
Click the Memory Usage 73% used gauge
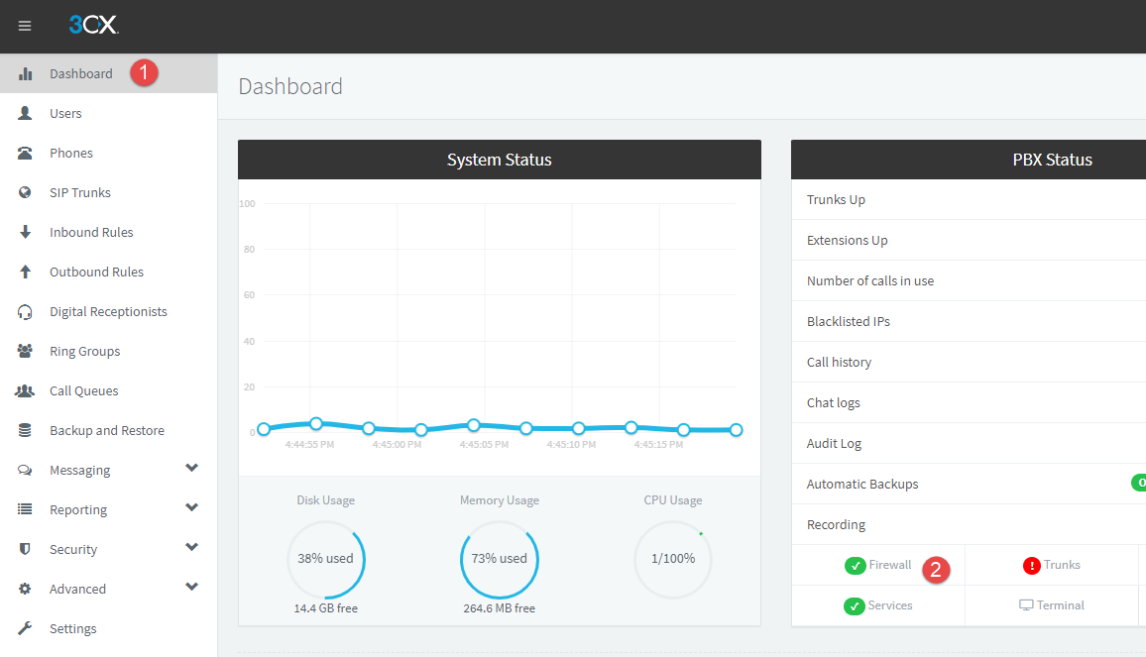pos(500,560)
